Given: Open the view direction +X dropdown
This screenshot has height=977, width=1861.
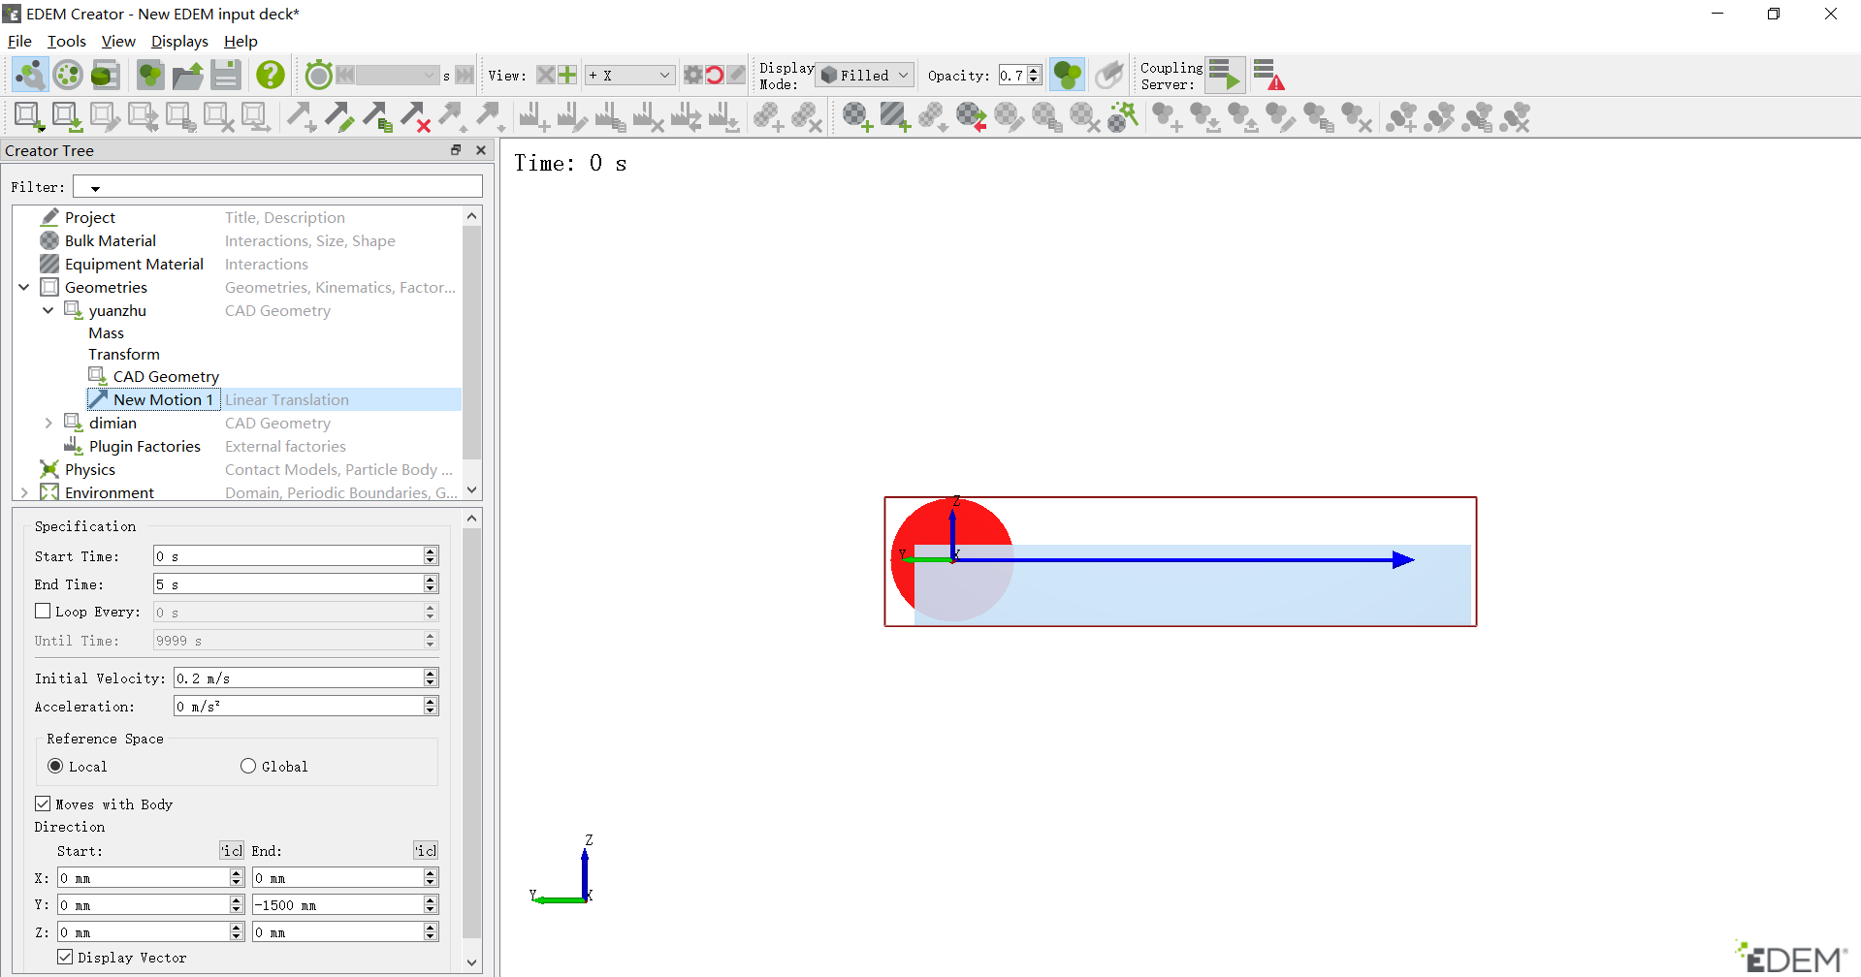Looking at the screenshot, I should point(629,75).
